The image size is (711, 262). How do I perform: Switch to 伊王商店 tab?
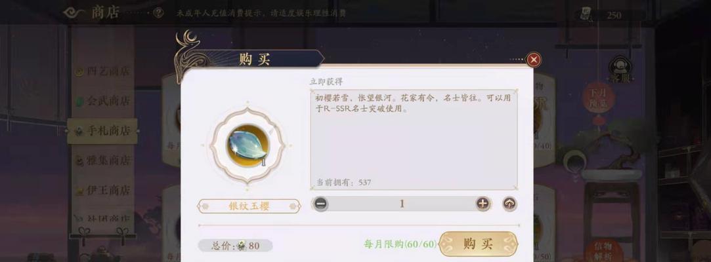[102, 190]
